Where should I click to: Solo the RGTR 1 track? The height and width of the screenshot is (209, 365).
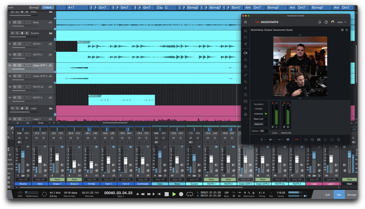[x=19, y=44]
